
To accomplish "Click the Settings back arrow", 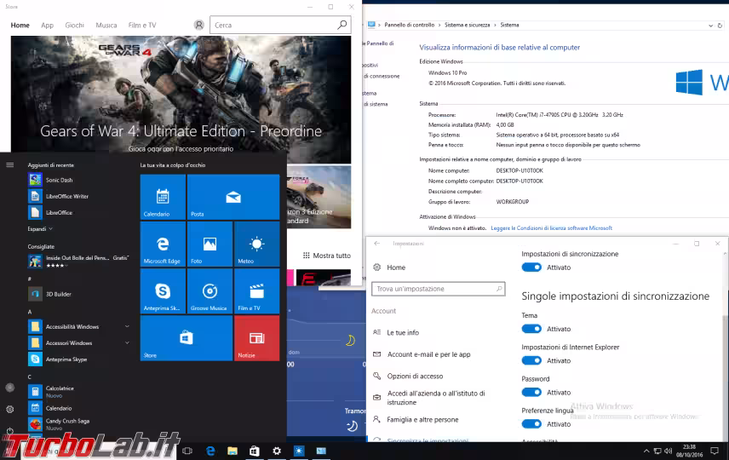I will coord(377,244).
